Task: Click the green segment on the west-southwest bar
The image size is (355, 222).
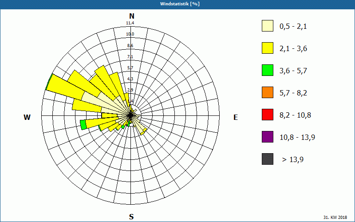Action: pos(83,125)
